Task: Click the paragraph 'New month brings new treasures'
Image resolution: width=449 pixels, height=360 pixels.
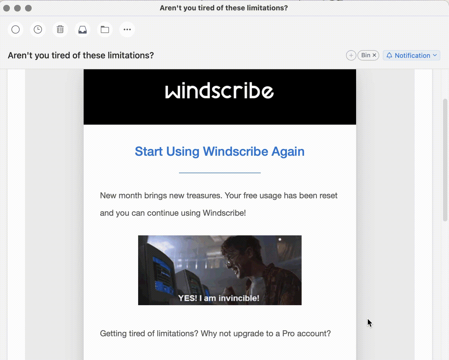Action: (x=219, y=204)
